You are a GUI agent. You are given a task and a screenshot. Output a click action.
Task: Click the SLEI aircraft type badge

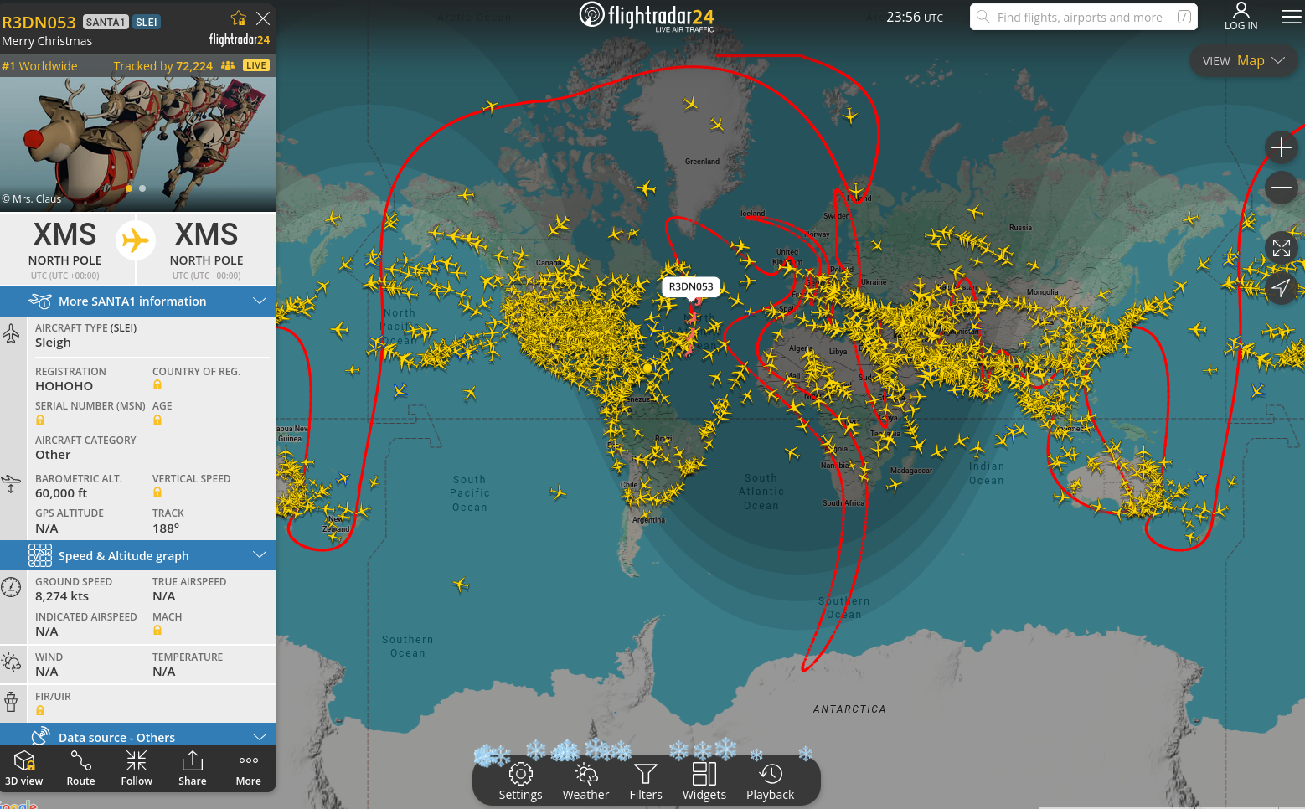click(x=147, y=22)
